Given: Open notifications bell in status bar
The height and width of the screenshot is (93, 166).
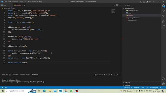Looking at the screenshot, I should click(164, 88).
